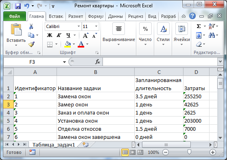Click the insert function fx button
The height and width of the screenshot is (160, 227).
coord(98,62)
